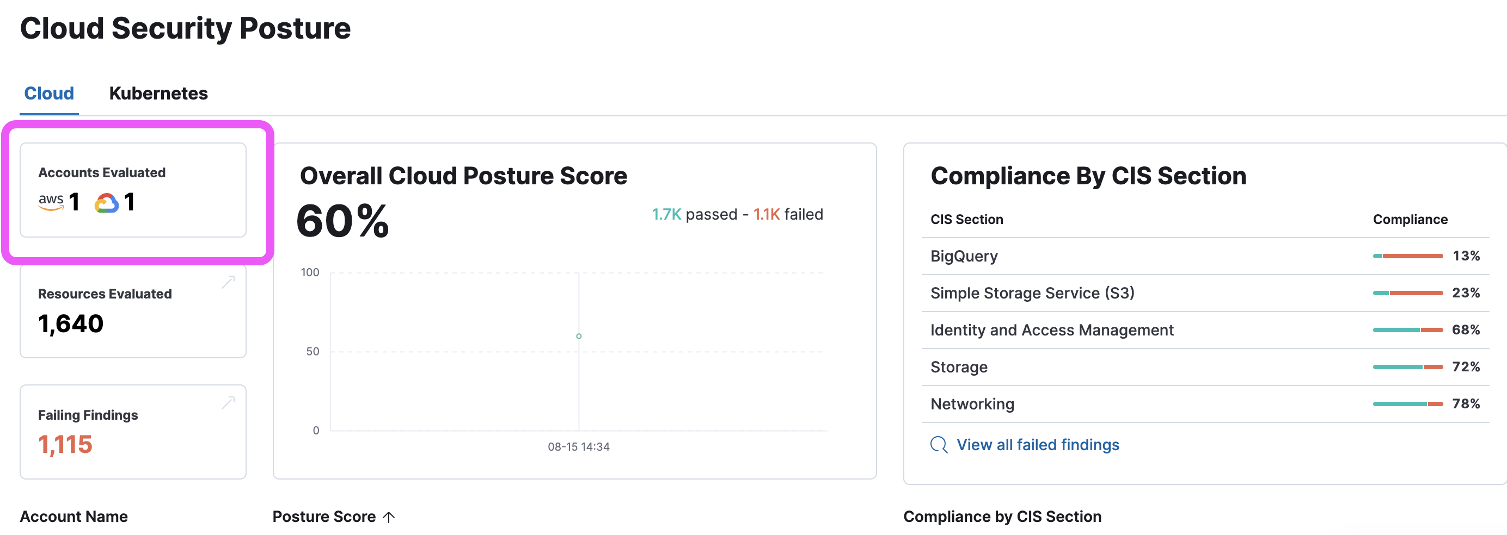The height and width of the screenshot is (535, 1507).
Task: Select the Cloud tab
Action: 48,92
